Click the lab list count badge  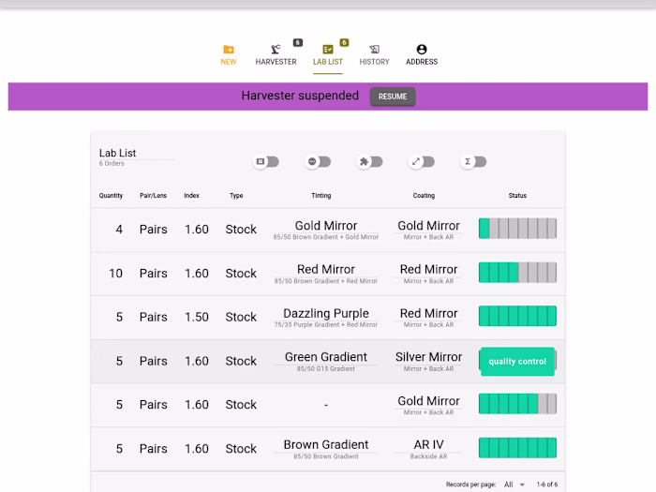(344, 42)
